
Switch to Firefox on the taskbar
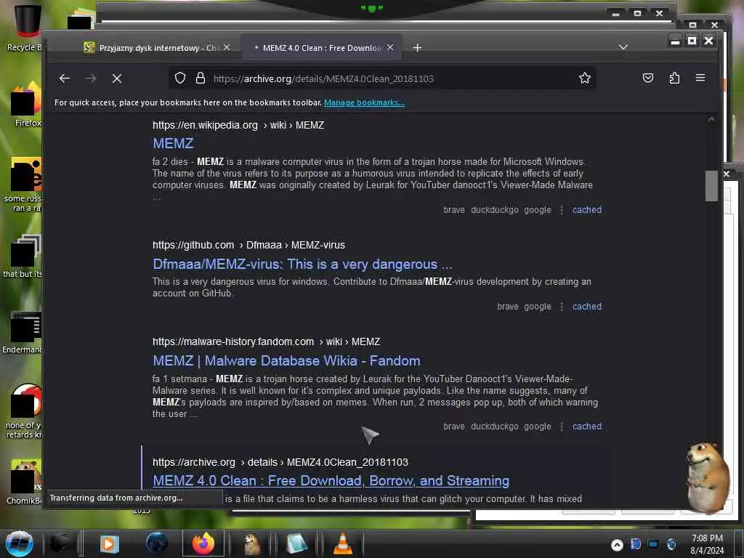tap(203, 543)
